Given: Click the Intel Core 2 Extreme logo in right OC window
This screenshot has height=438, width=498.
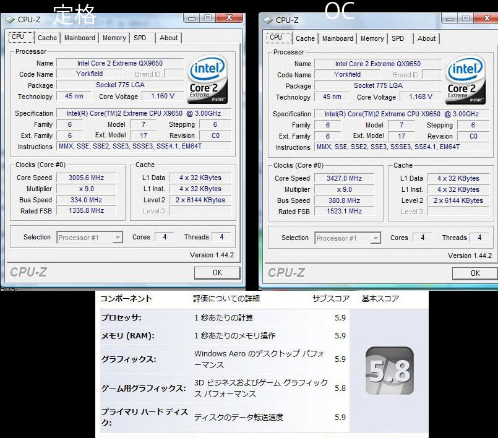Looking at the screenshot, I should 465,80.
